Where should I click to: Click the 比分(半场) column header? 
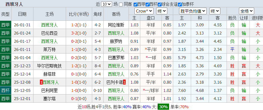[x=79, y=14]
